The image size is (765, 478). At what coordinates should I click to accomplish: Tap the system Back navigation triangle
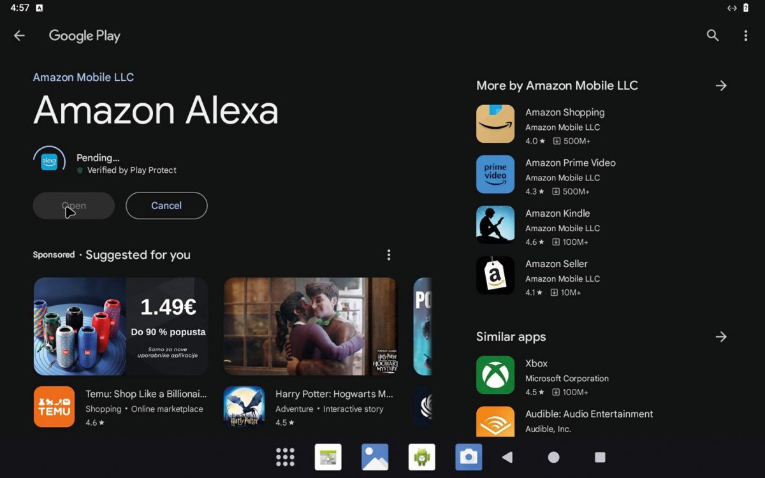507,457
